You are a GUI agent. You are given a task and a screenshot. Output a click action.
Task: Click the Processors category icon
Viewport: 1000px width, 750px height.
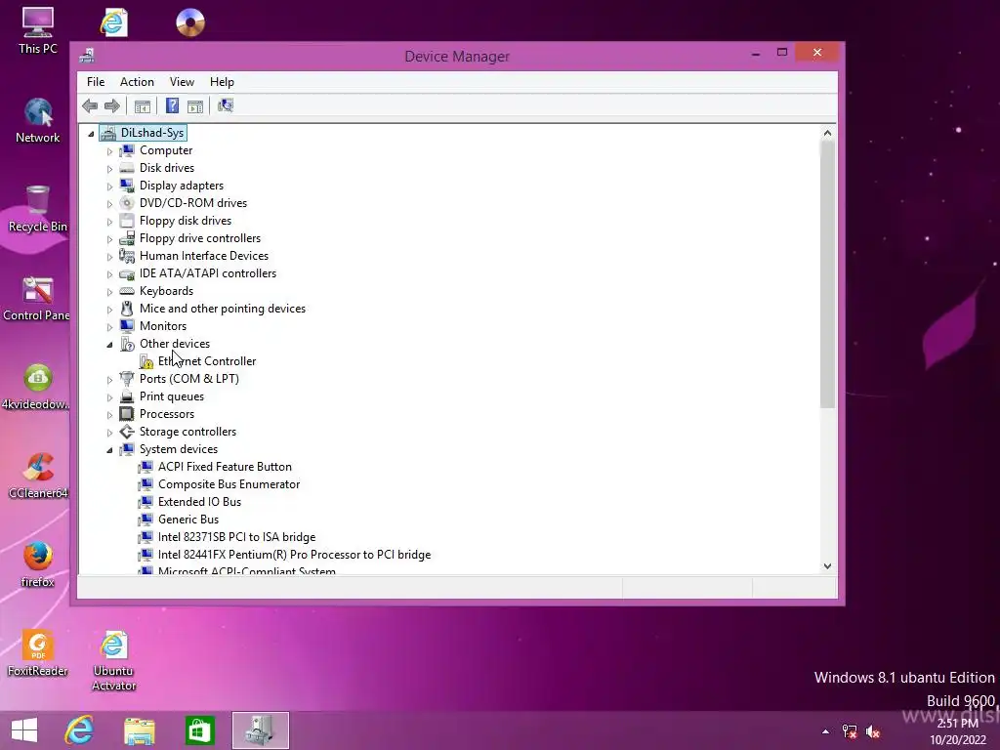(127, 414)
